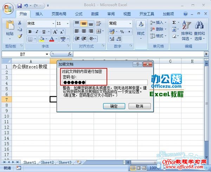Expand the Name Box dropdown
This screenshot has width=211, height=172.
[x=47, y=54]
